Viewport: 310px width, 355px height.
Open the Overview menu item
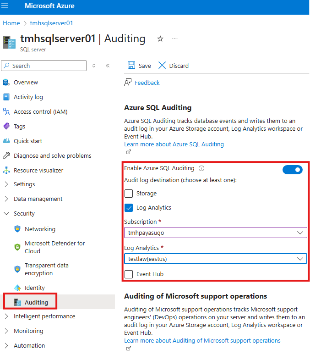pyautogui.click(x=26, y=82)
